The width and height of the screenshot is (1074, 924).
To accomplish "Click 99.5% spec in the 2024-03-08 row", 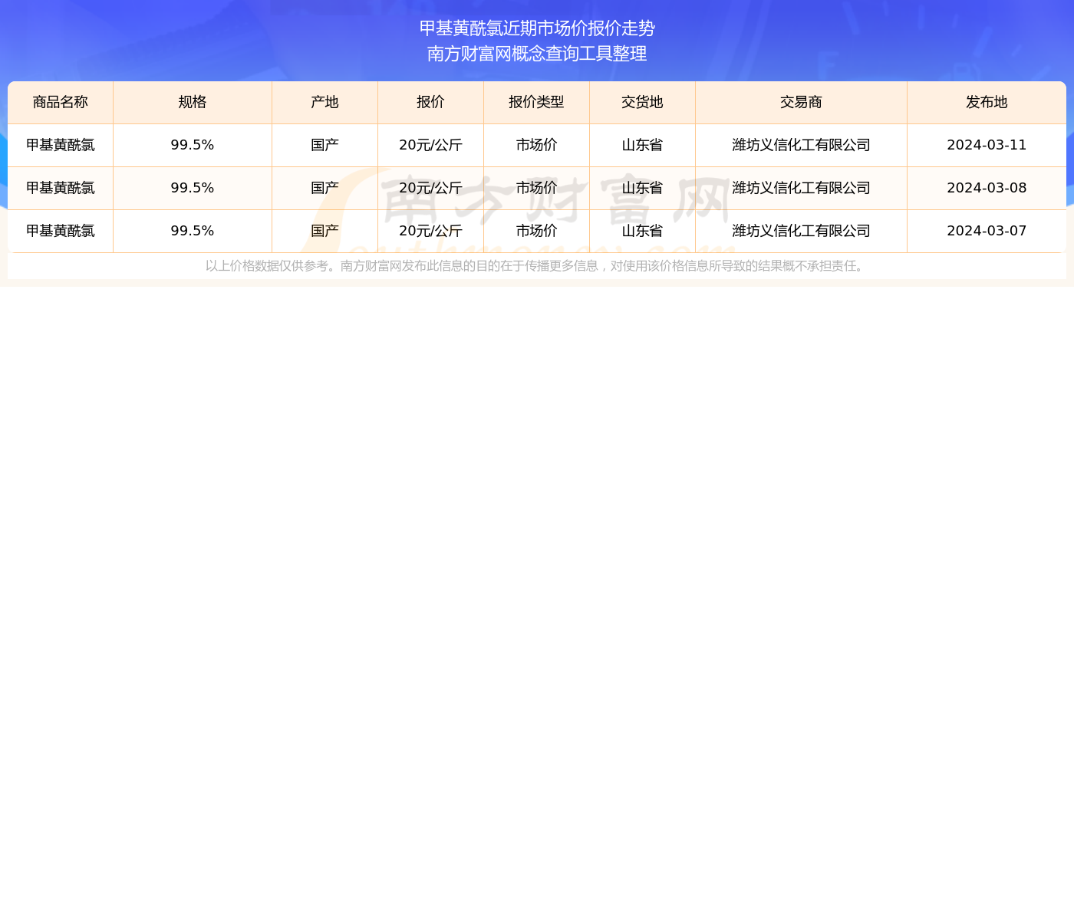I will coord(193,188).
